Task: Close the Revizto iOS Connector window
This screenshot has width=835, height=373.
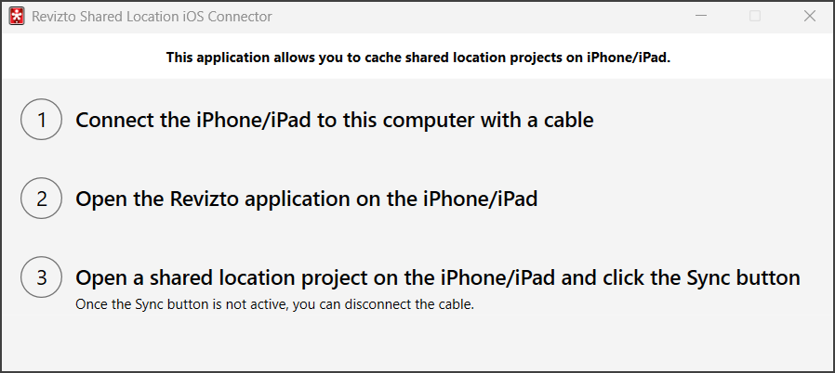Action: click(x=809, y=16)
